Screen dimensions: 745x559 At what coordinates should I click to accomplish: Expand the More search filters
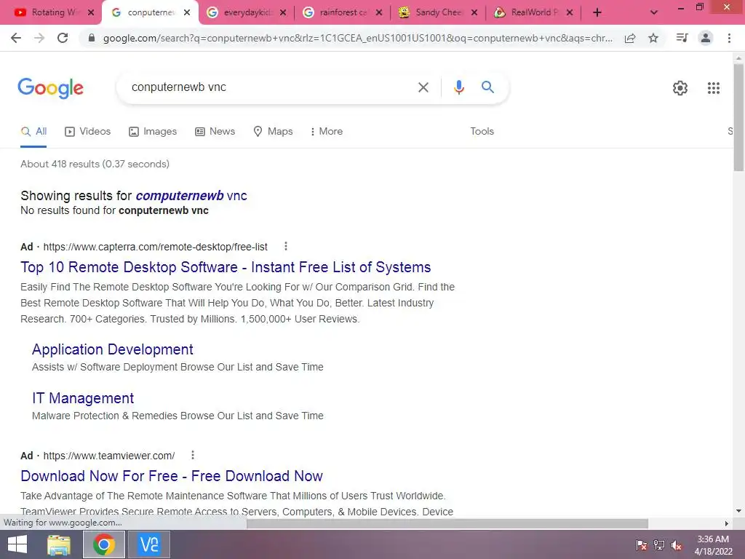coord(326,131)
